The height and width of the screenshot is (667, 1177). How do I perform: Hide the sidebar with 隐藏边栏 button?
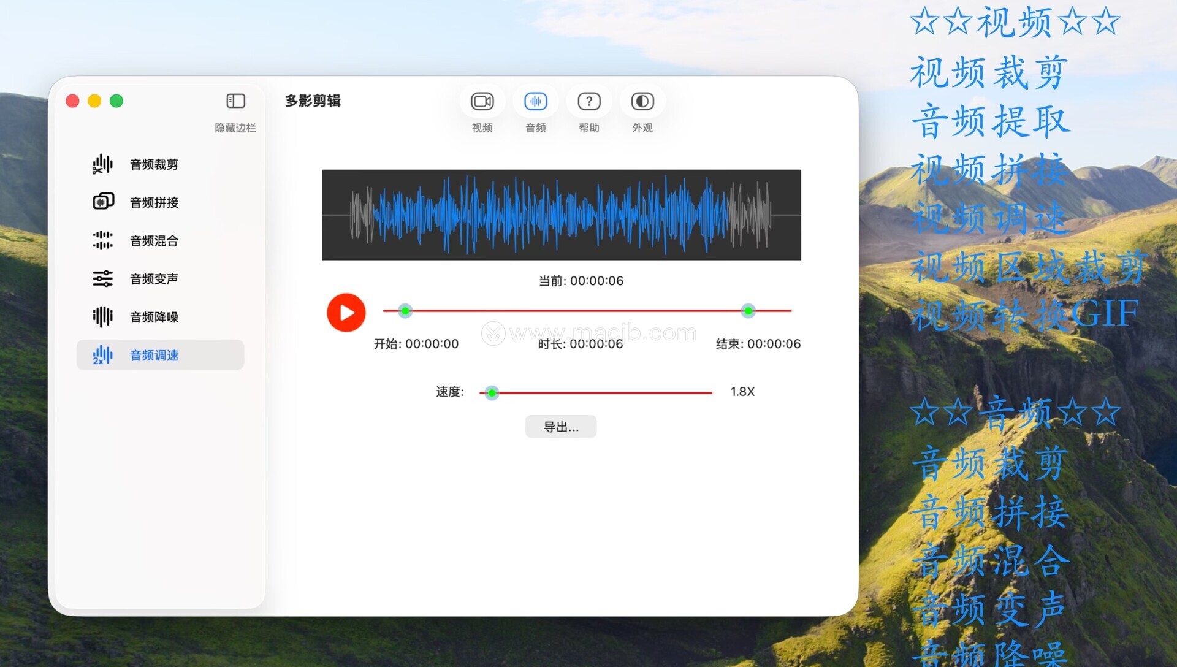pyautogui.click(x=235, y=102)
